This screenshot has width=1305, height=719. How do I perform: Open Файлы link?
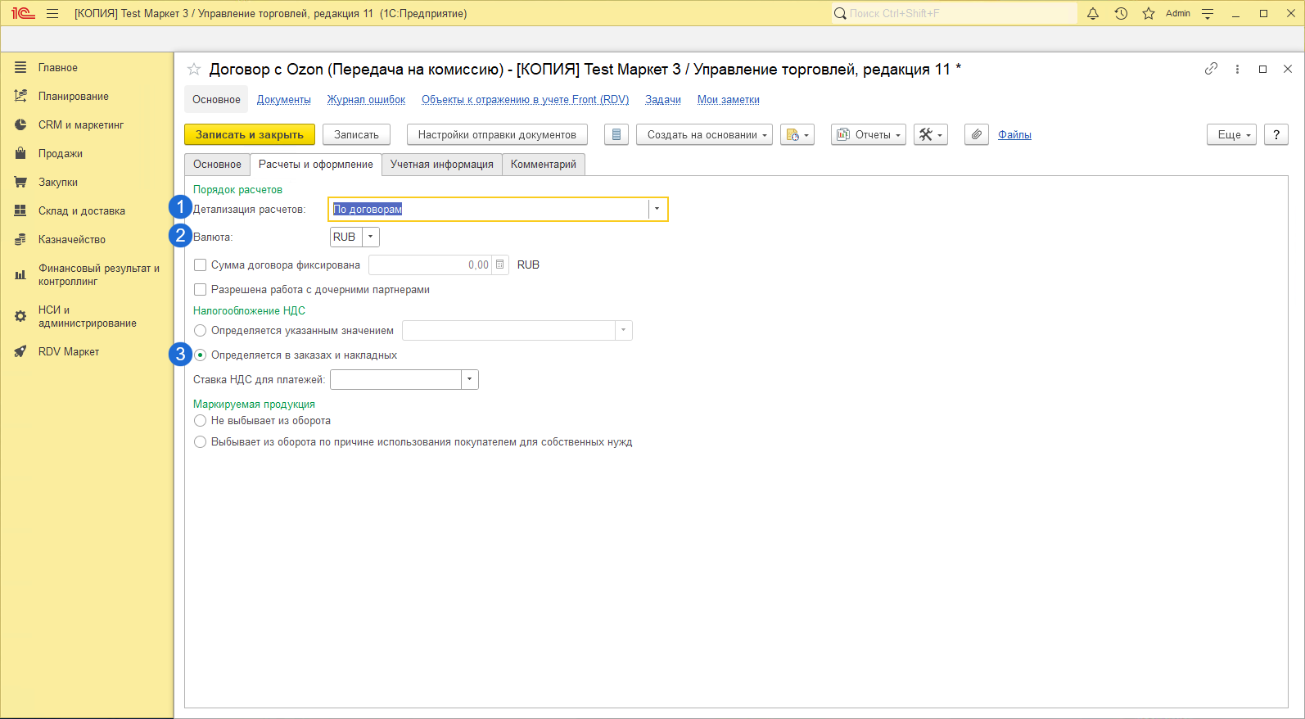(1014, 135)
